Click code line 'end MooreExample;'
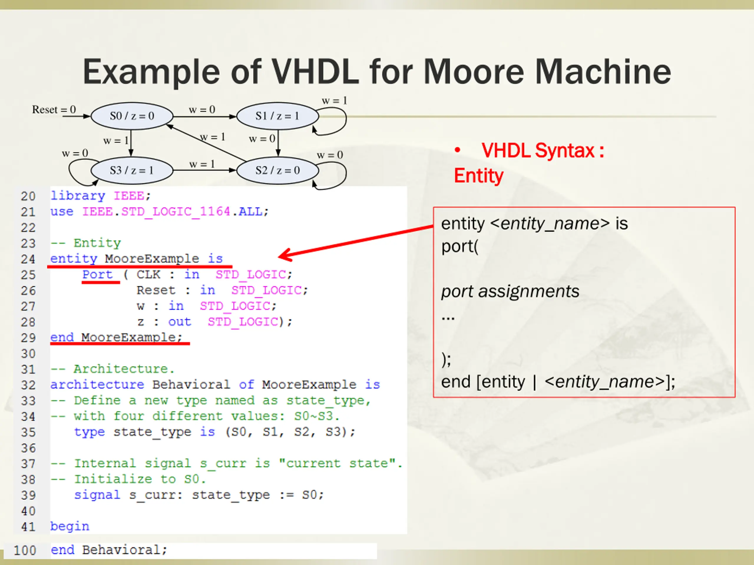Viewport: 754px width, 565px height. [117, 338]
